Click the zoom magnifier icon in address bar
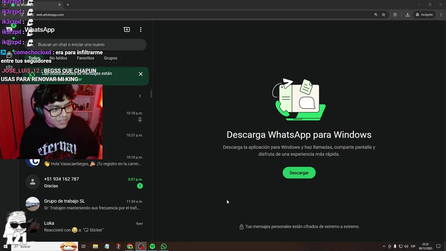Viewport: 446px width, 251px height. [376, 15]
